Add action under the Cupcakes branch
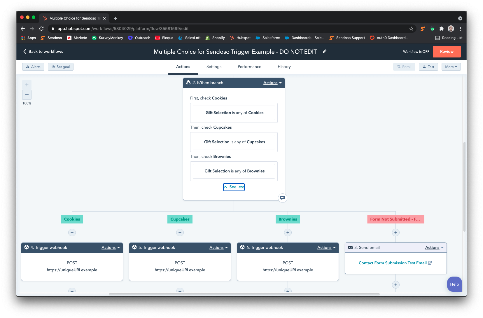 180,233
